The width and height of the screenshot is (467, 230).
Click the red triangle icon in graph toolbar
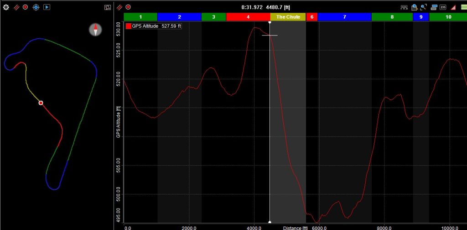pos(453,7)
